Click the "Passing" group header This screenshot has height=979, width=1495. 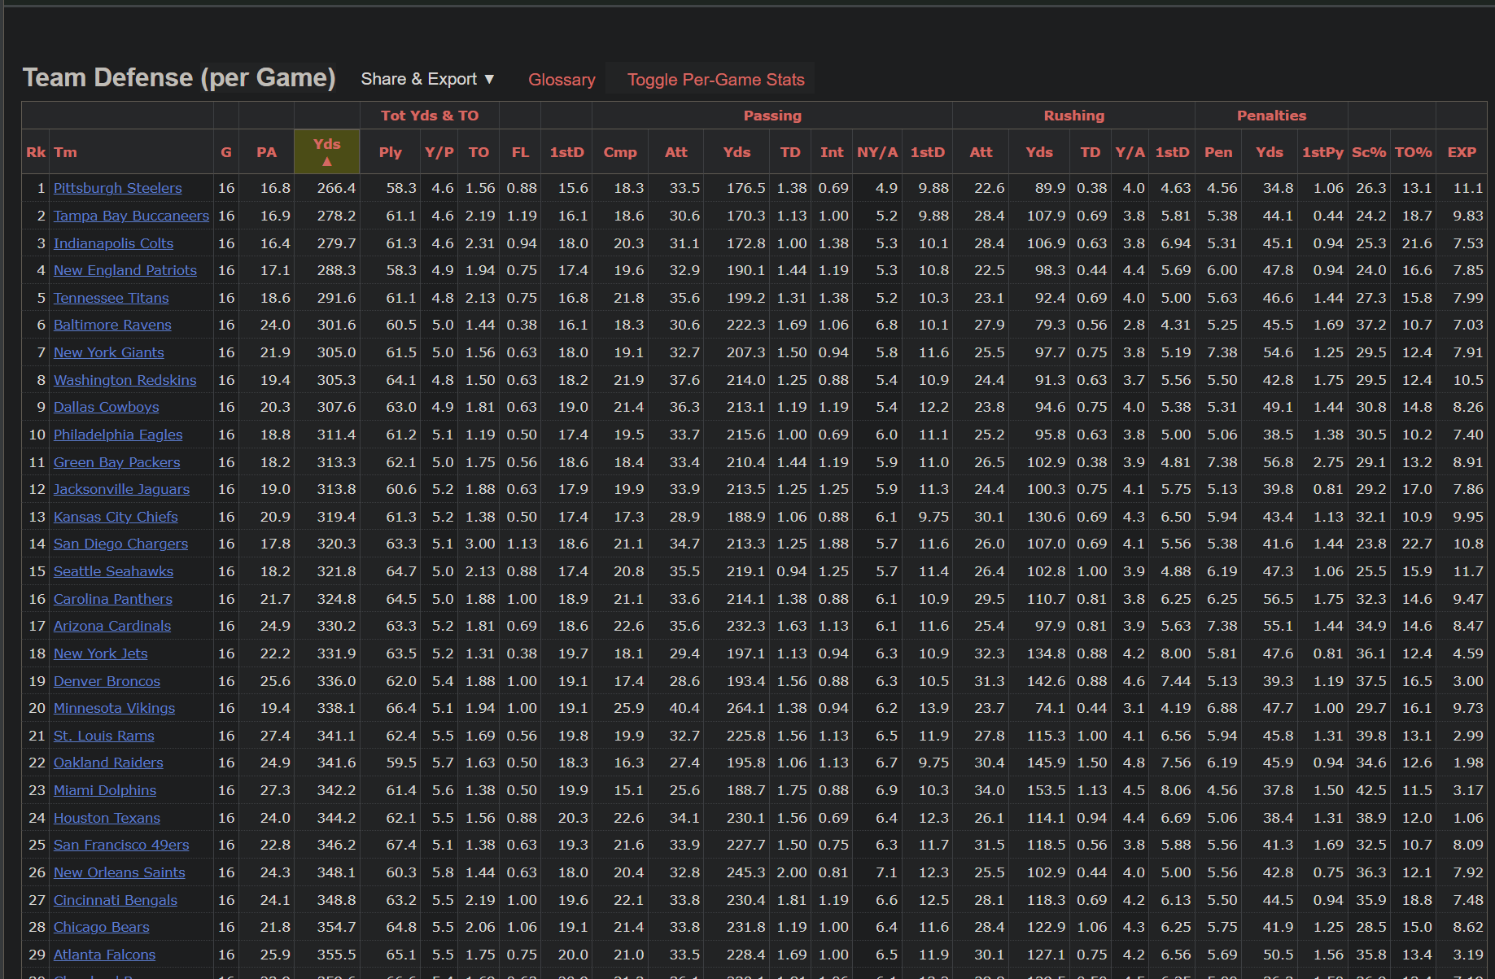(x=772, y=116)
